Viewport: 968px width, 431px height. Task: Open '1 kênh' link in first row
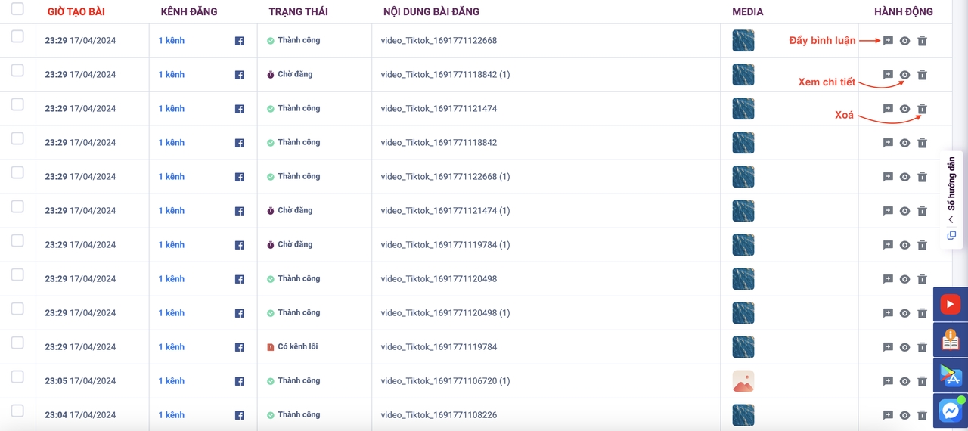(x=171, y=41)
